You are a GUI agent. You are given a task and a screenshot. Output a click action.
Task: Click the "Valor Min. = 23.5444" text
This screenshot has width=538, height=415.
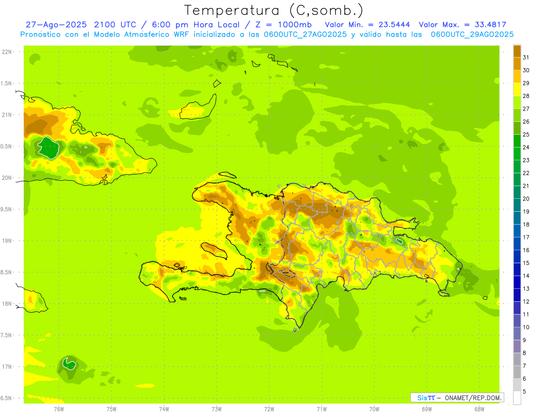click(368, 25)
